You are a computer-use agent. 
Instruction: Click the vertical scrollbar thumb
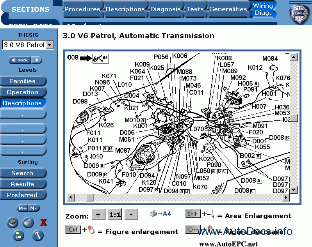294,118
